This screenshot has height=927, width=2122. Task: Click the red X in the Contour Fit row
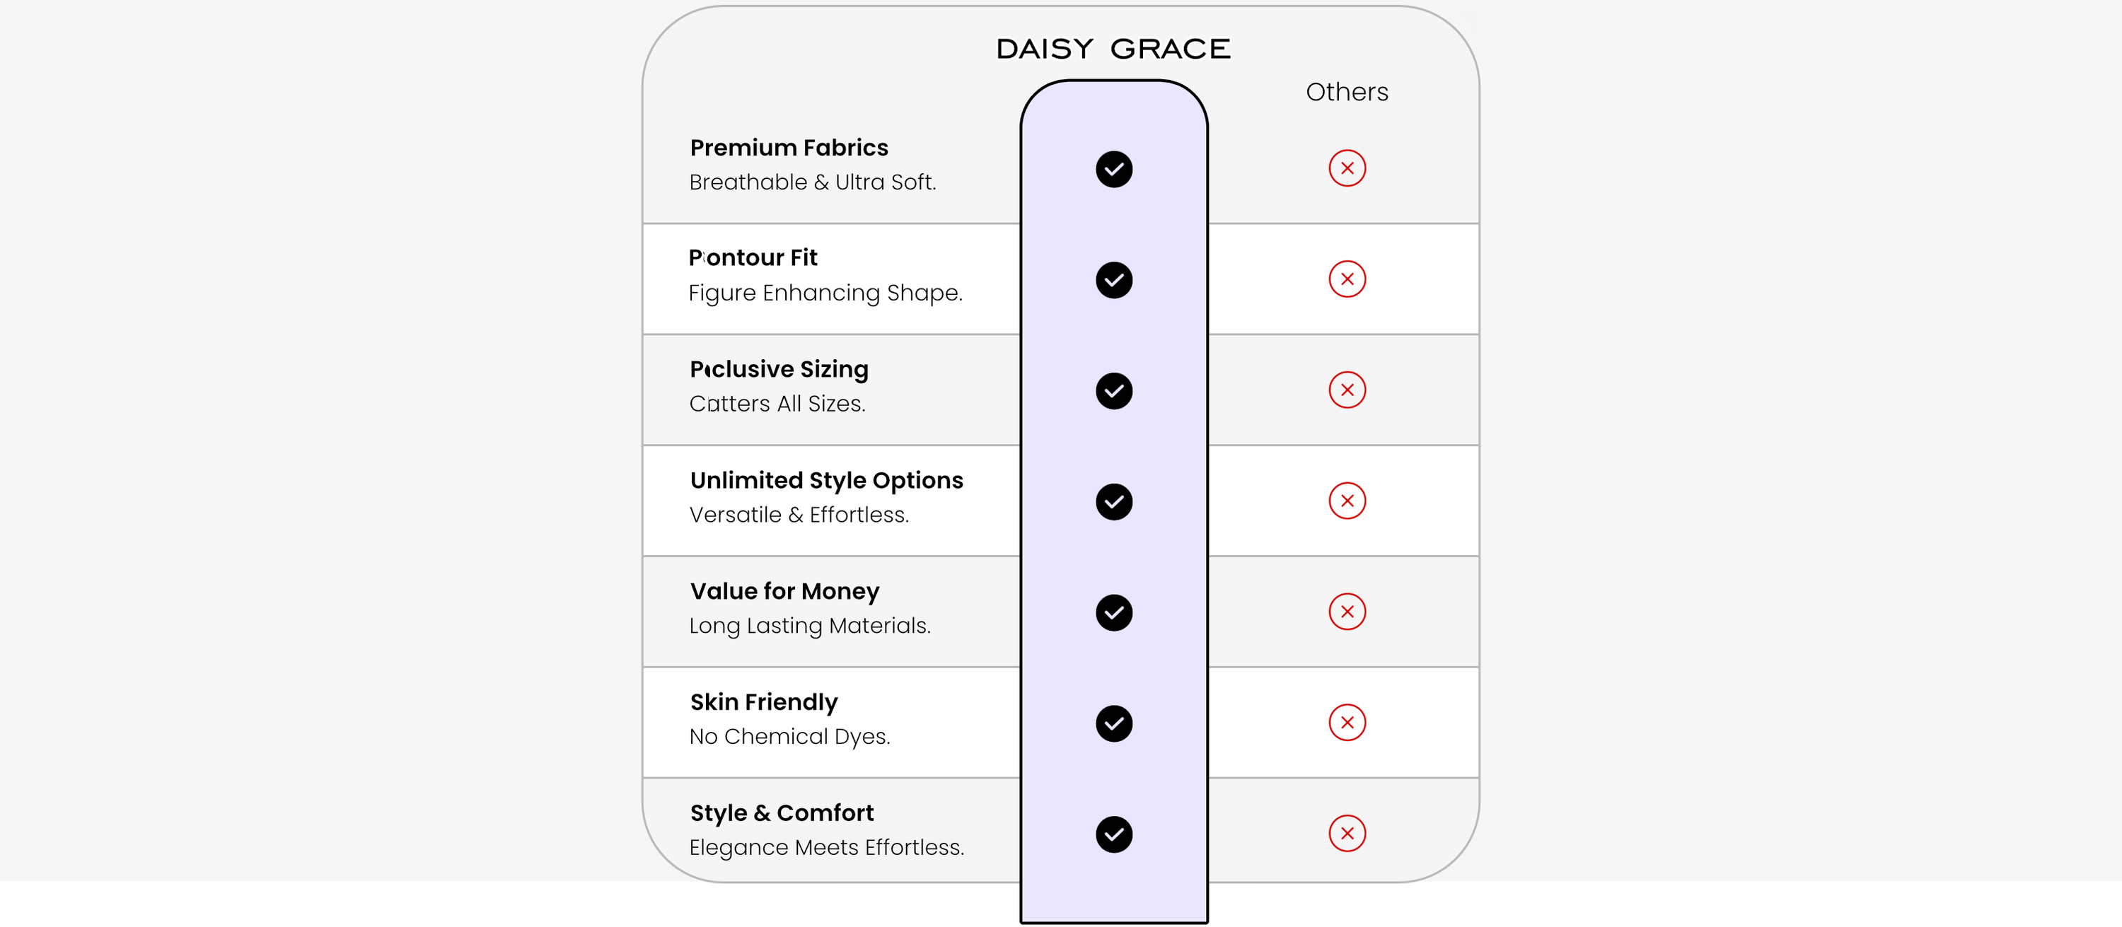[x=1347, y=279]
